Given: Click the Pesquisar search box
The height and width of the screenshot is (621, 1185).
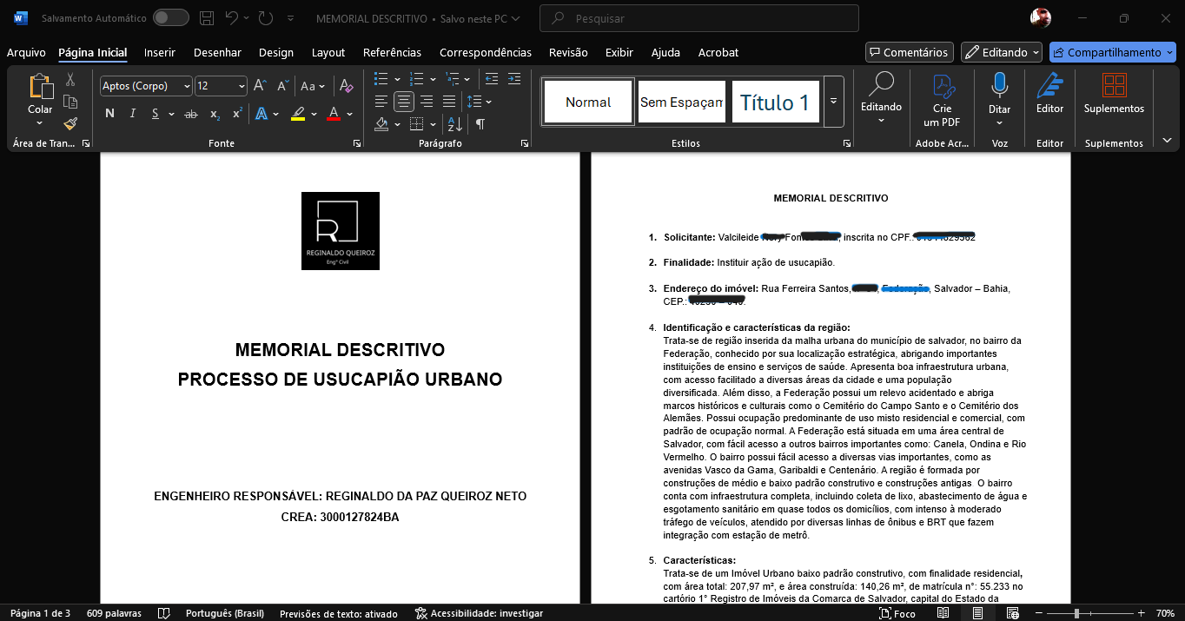Looking at the screenshot, I should (698, 18).
